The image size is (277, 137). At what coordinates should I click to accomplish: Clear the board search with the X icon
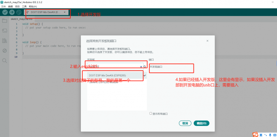(141, 67)
